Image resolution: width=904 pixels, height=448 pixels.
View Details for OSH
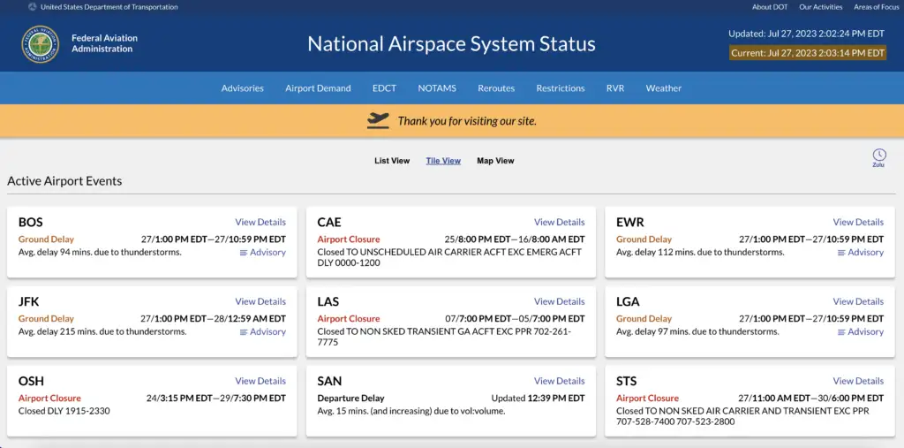tap(260, 381)
